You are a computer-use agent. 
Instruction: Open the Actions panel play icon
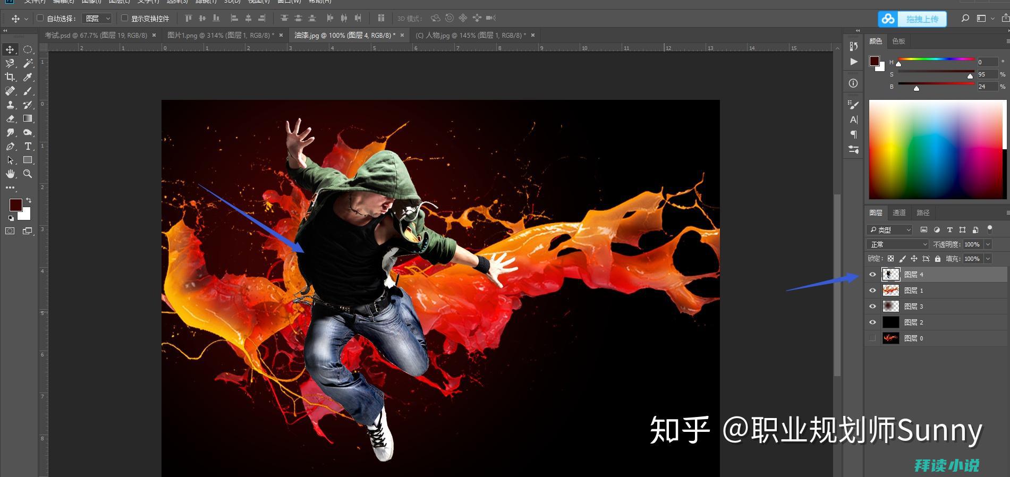tap(853, 62)
